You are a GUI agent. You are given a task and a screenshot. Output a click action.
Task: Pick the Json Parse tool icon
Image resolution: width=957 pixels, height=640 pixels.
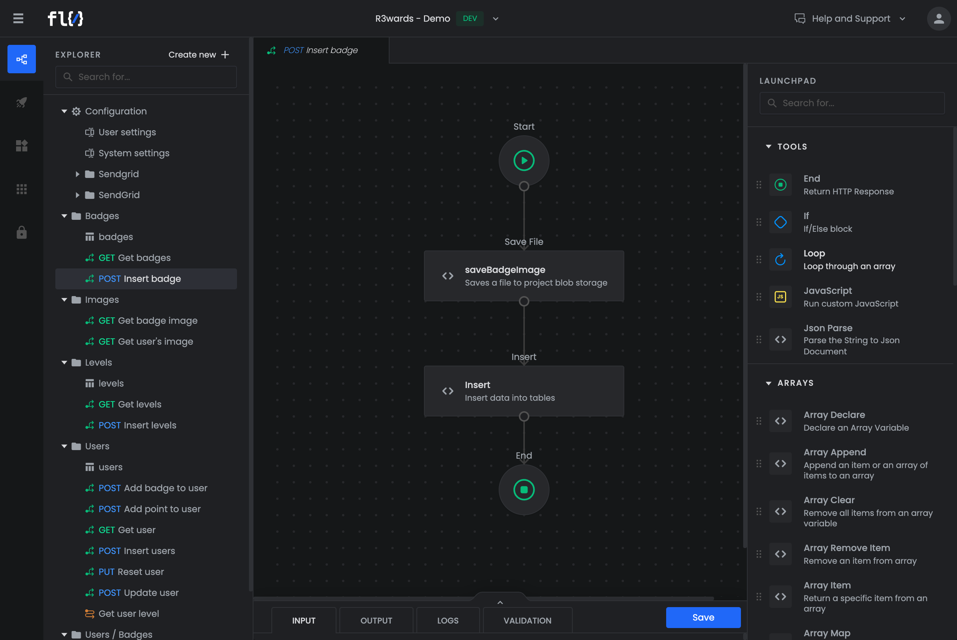pyautogui.click(x=780, y=339)
